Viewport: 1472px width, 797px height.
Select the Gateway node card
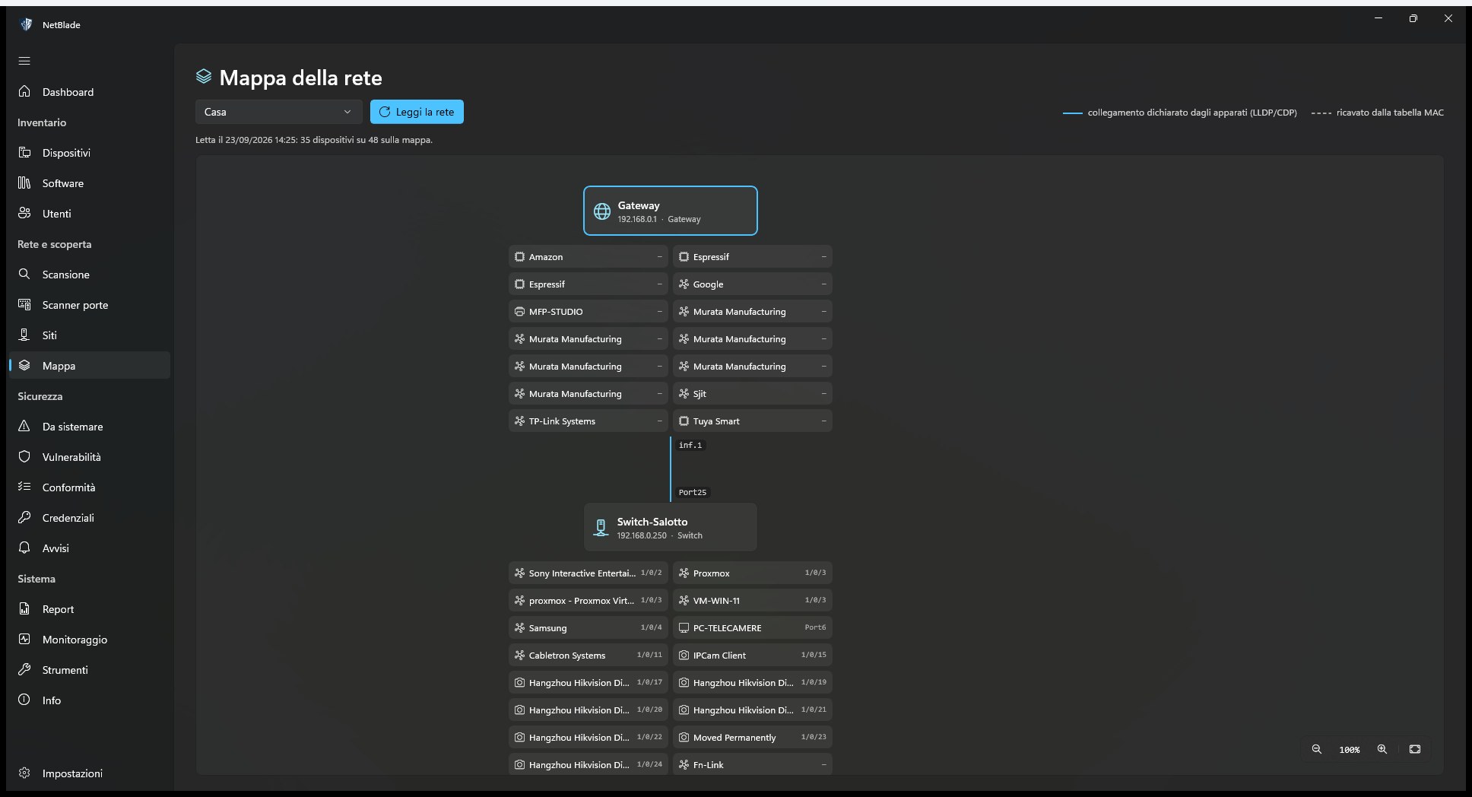671,211
